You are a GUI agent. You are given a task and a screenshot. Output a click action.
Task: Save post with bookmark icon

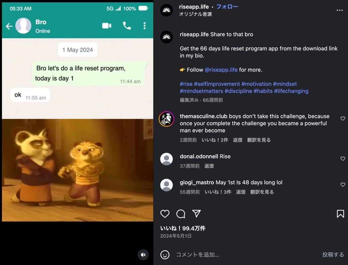(340, 214)
